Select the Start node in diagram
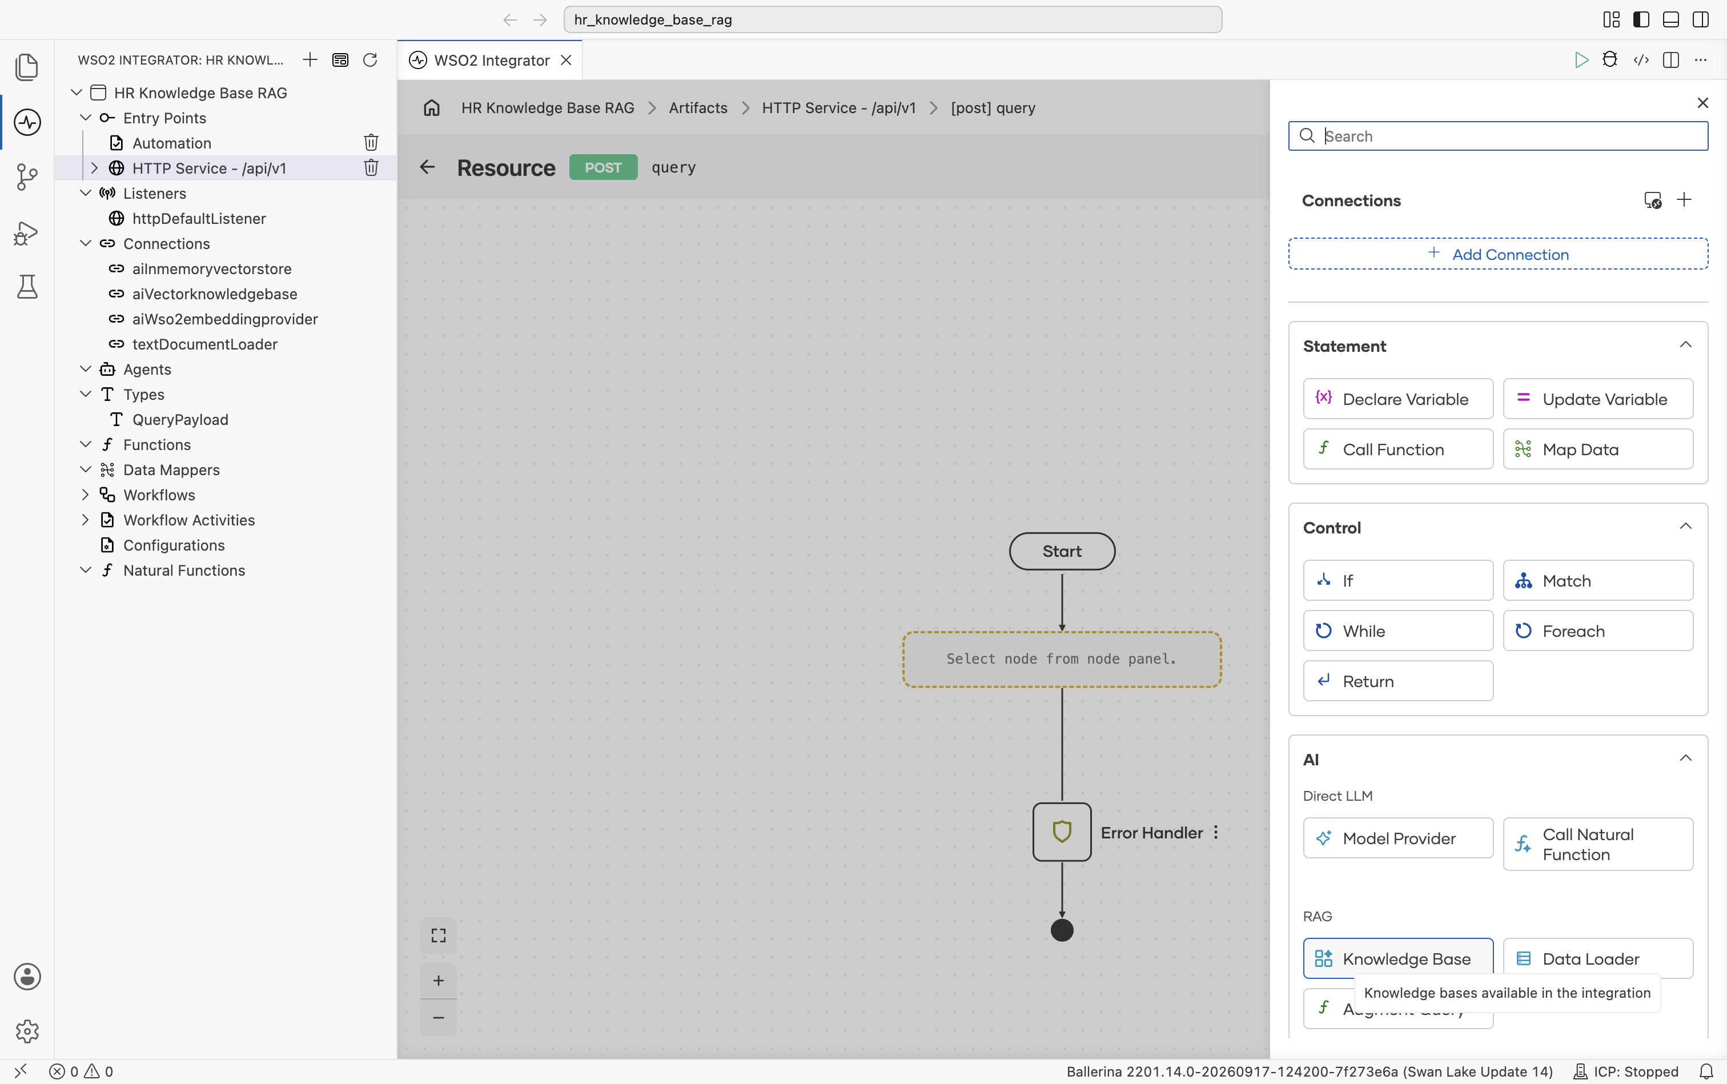 [x=1062, y=551]
